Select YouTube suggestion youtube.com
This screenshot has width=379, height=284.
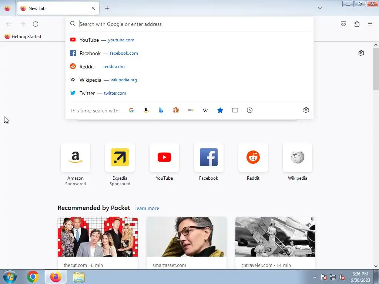coord(189,40)
